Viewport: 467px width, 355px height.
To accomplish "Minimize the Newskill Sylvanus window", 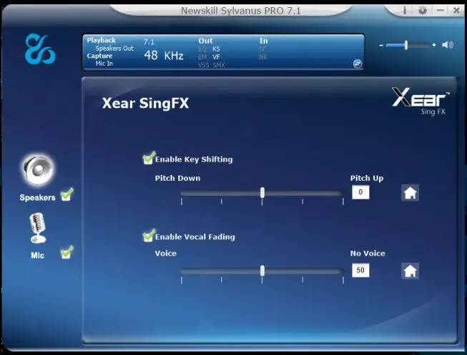I will pos(441,11).
